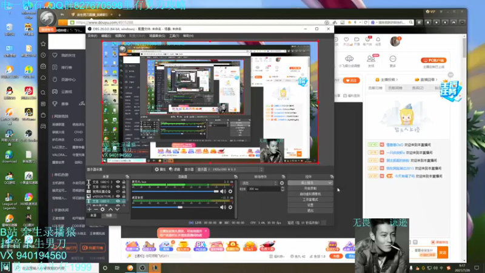Toggle lock on 视频采集设备 source
The image size is (485, 273).
(x=124, y=192)
